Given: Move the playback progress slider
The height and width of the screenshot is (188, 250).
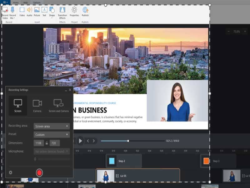Looking at the screenshot, I should coord(129,141).
